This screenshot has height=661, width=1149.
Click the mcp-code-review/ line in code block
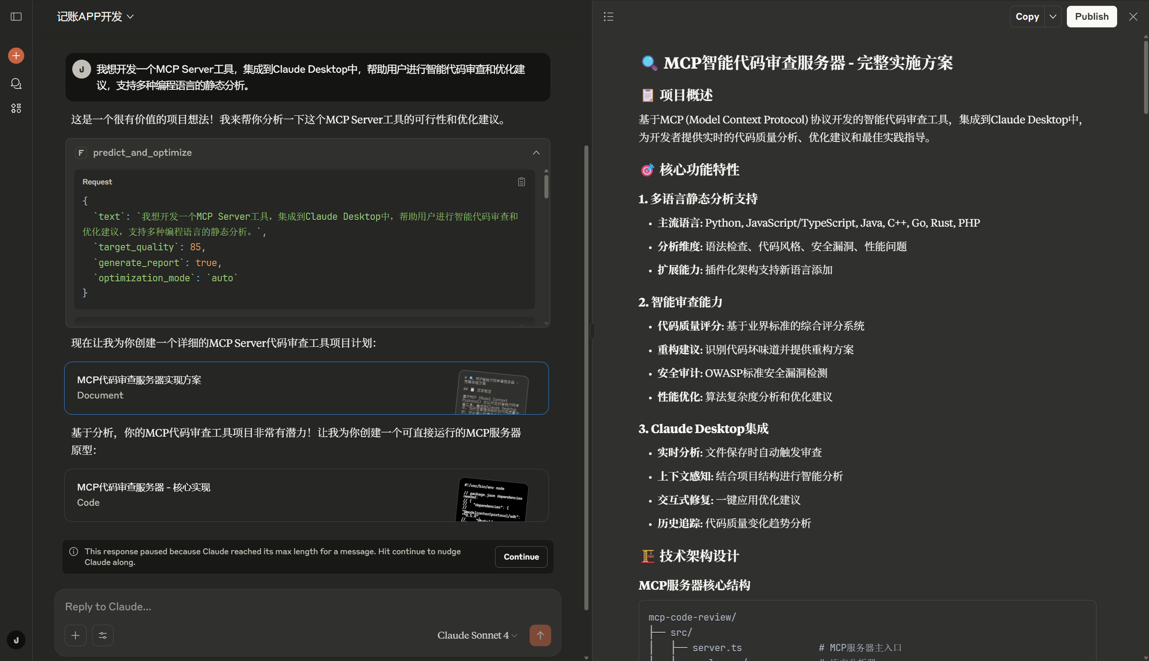point(692,617)
